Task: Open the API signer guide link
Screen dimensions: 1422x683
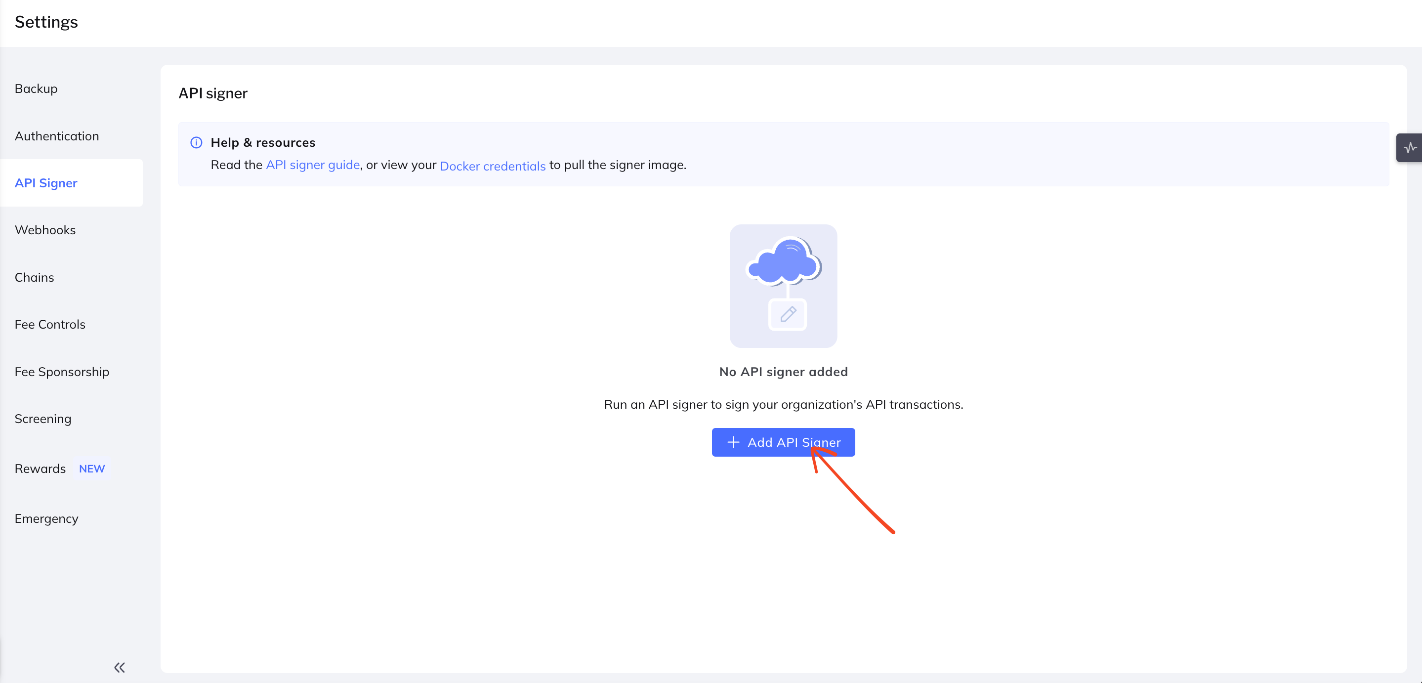Action: click(x=312, y=165)
